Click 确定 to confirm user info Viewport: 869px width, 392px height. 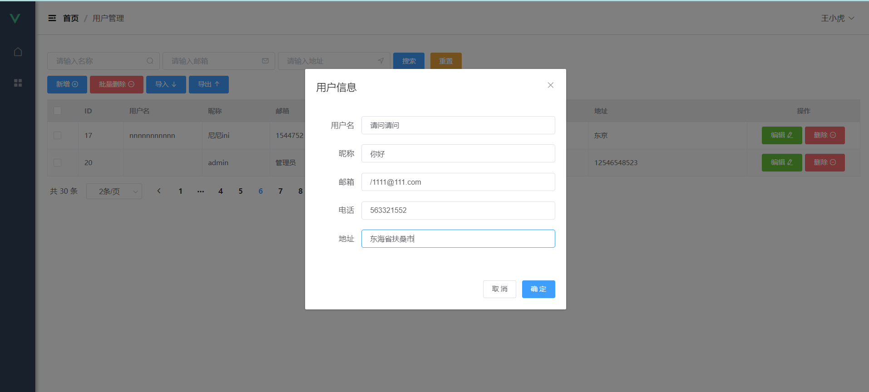click(x=538, y=289)
